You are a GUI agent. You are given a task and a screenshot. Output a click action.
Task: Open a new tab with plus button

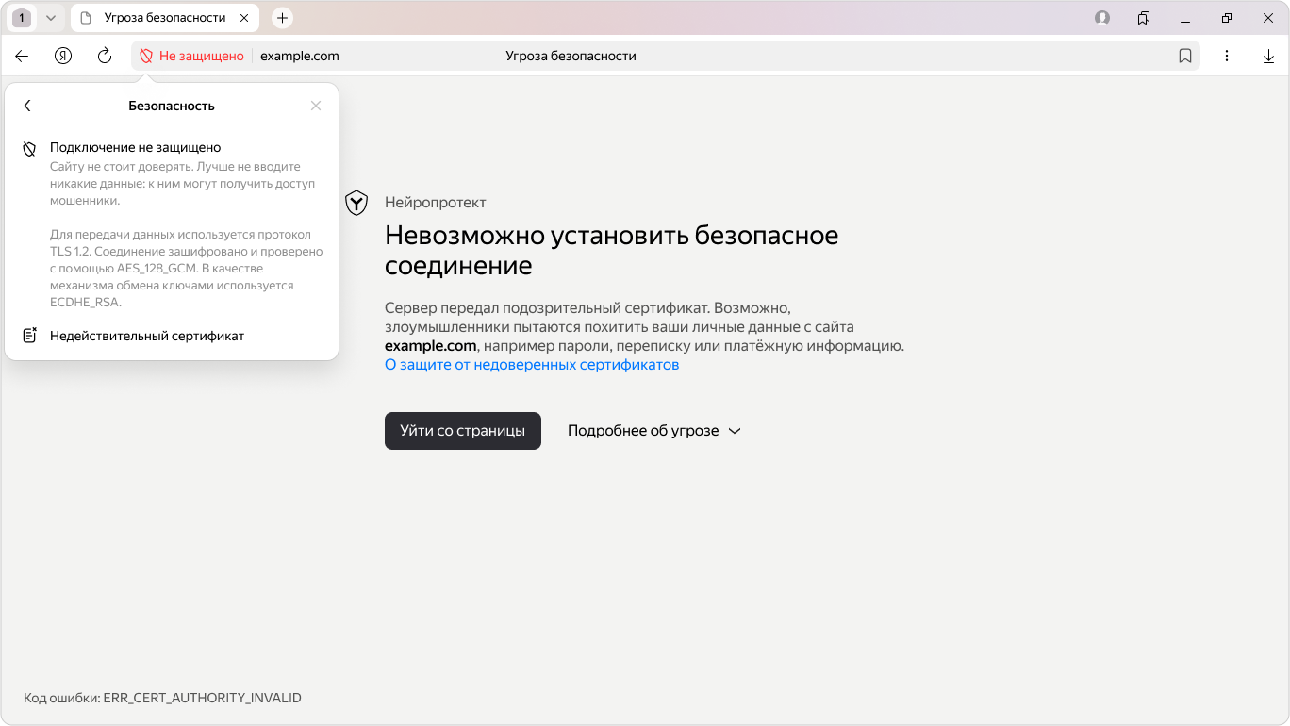(x=282, y=18)
